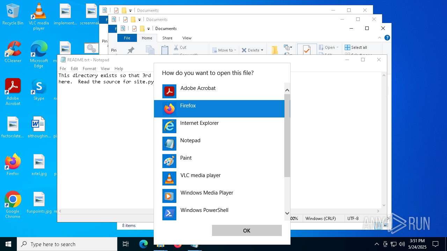Screen dimensions: 447x251
Task: Select the astel.jpg desktop file
Action: pyautogui.click(x=39, y=165)
